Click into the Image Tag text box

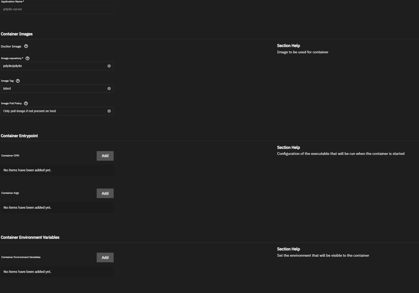53,89
